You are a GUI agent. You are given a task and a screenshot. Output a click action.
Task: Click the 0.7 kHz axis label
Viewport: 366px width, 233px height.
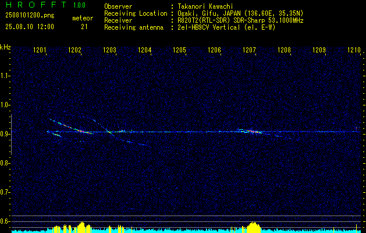[x=5, y=192]
